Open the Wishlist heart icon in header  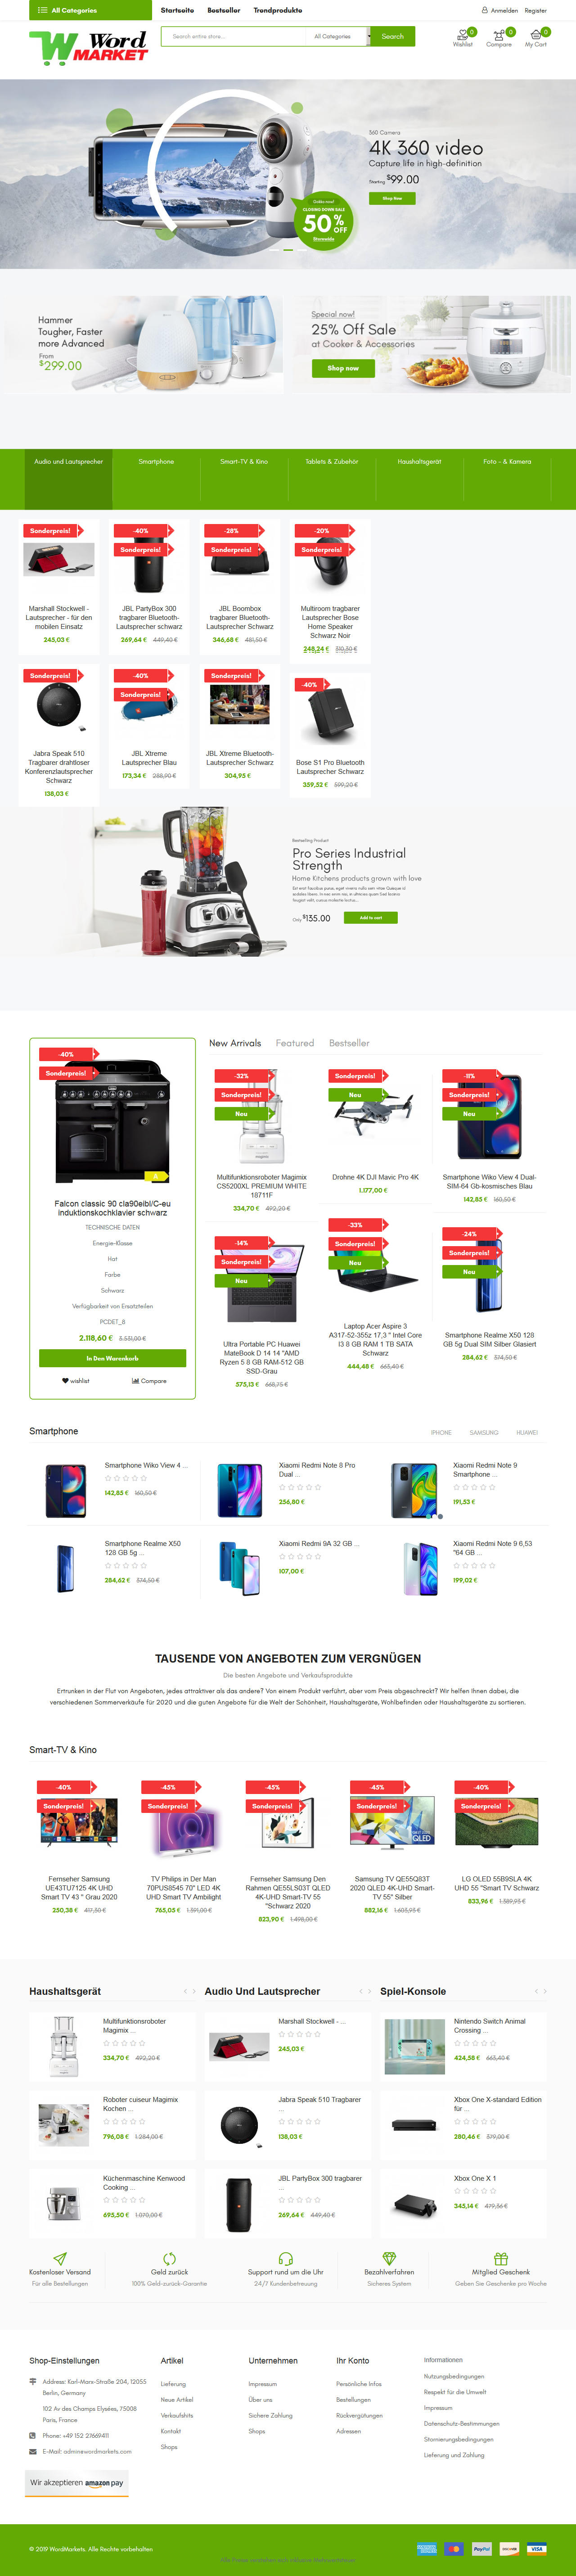[462, 33]
